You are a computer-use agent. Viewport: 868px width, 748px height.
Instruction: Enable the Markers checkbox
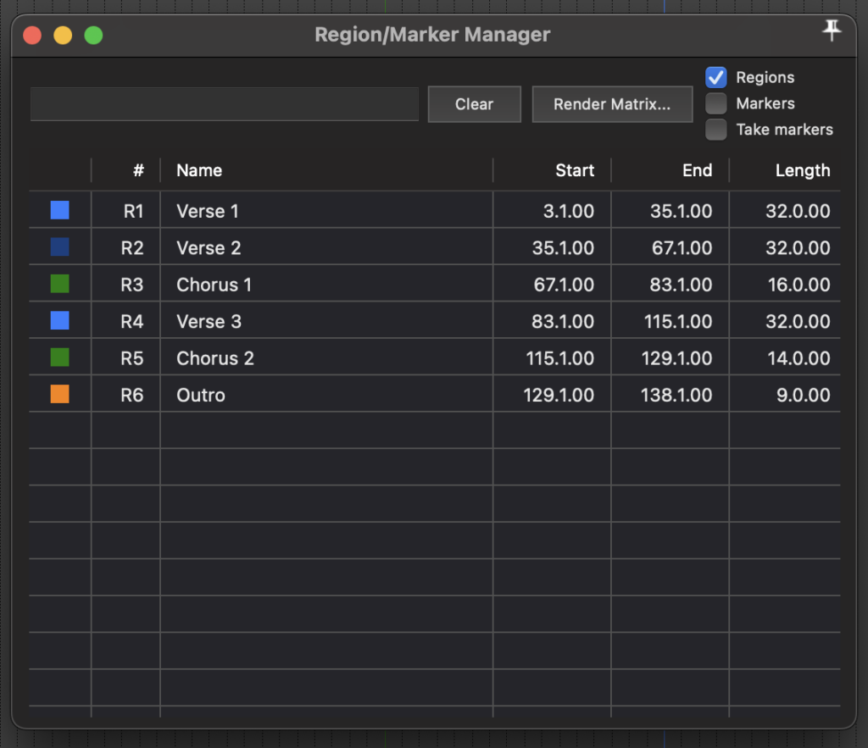pos(715,103)
